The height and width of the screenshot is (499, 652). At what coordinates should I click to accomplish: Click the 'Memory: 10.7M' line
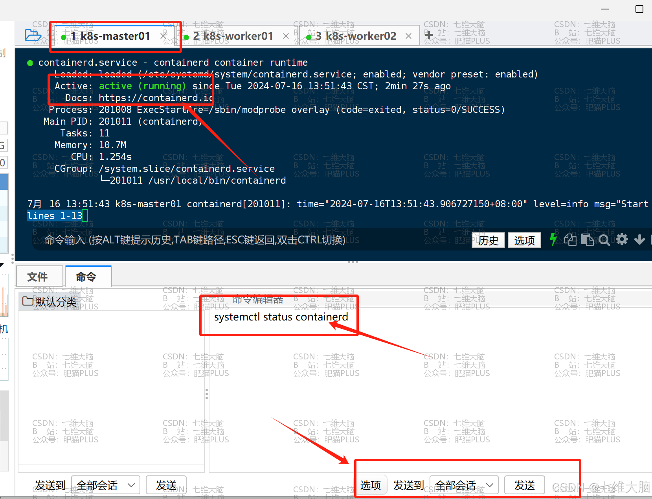click(x=90, y=145)
